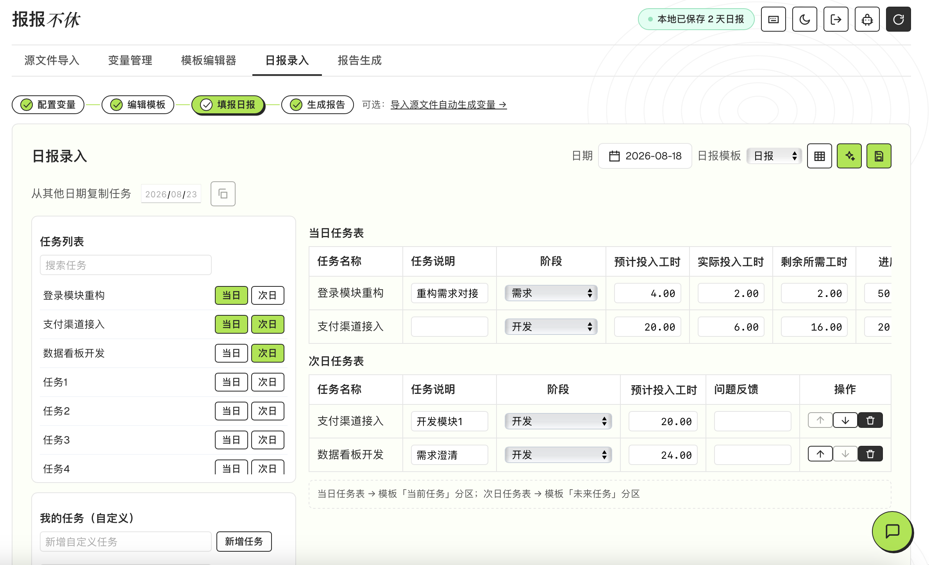
Task: Click 实际投入工时 6.00 field
Action: point(731,327)
